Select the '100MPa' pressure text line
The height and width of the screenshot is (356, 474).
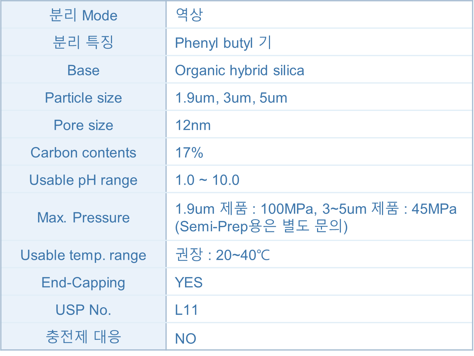pos(316,209)
